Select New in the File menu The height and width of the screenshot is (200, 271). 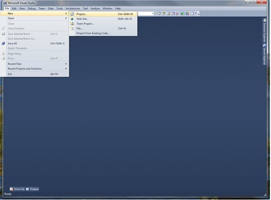coord(35,14)
